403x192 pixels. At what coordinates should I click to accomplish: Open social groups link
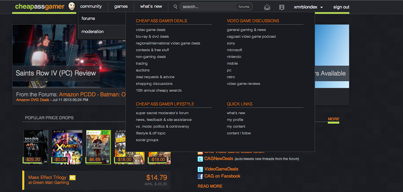tap(147, 140)
